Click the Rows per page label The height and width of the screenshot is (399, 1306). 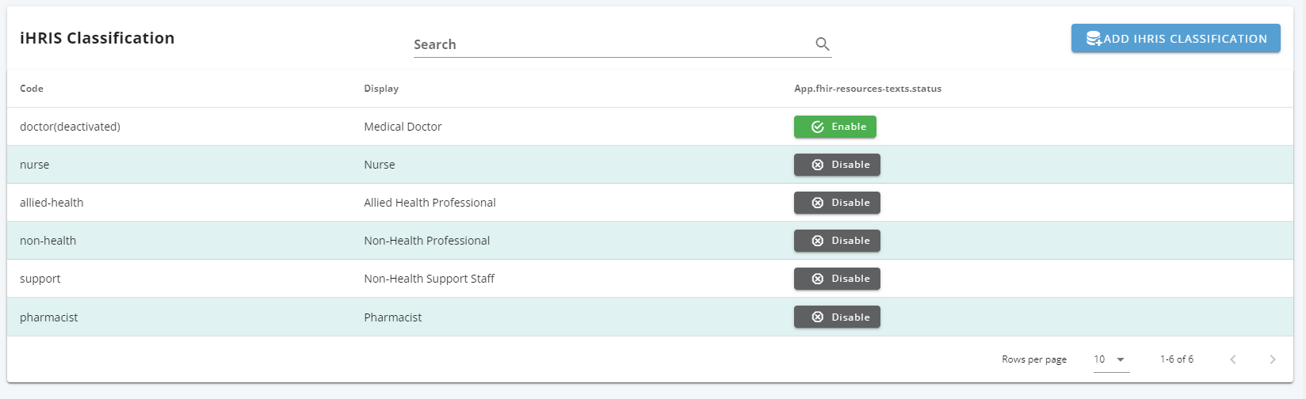click(x=1033, y=359)
